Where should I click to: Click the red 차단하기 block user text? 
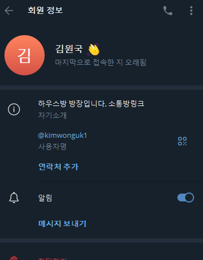point(52,259)
